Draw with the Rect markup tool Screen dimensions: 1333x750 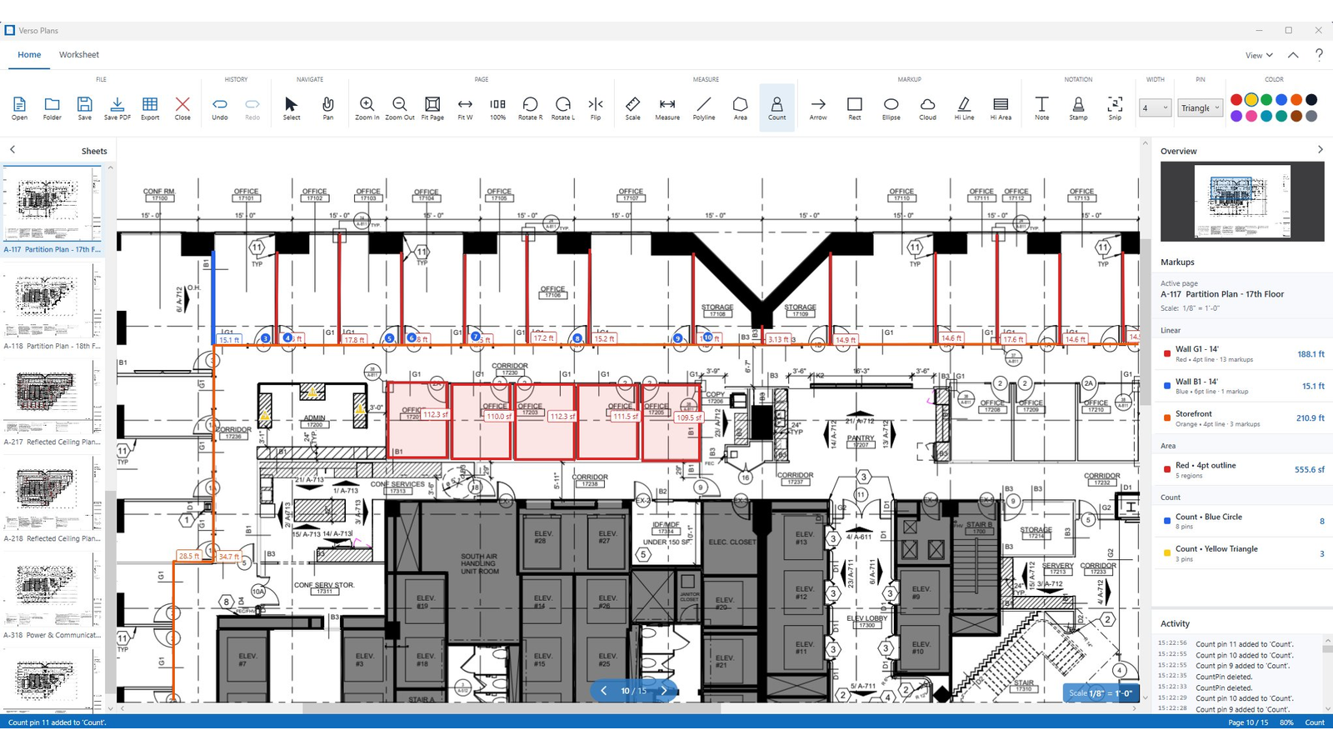[x=855, y=107]
